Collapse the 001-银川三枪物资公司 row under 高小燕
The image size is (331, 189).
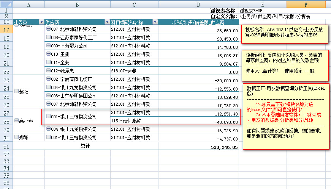[x=48, y=117]
